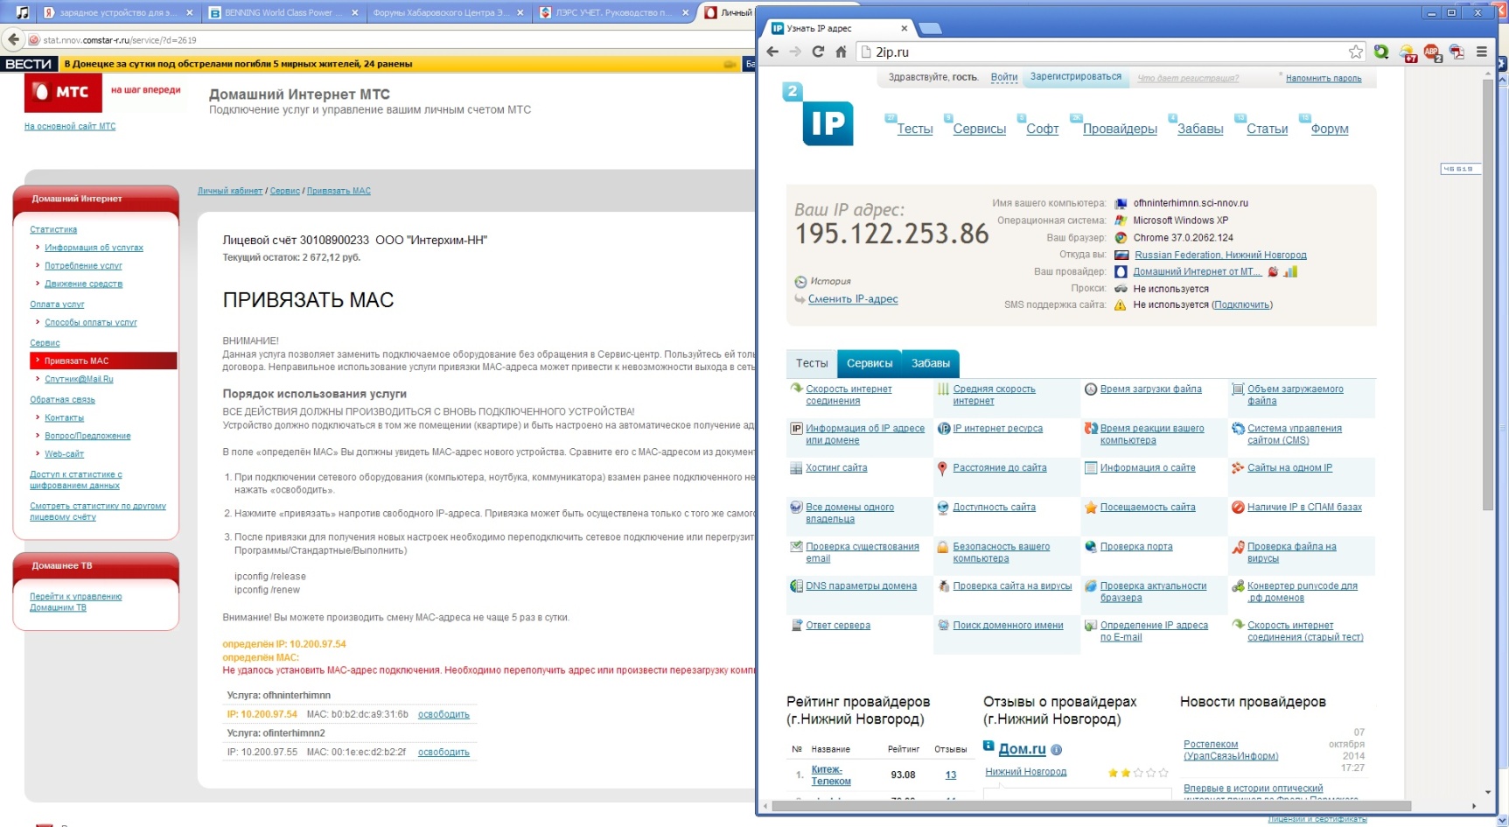Open the green circular extension icon in Chrome
Image resolution: width=1509 pixels, height=827 pixels.
(x=1381, y=52)
